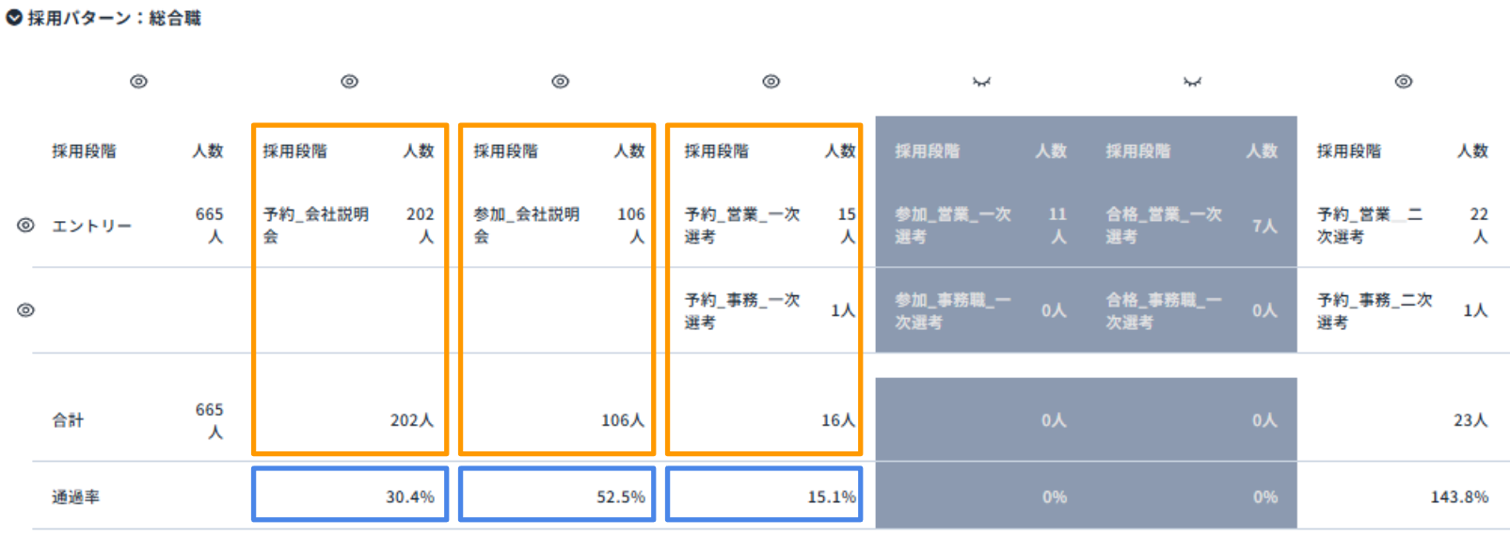Click eye icon above 予約_営業_一次選考 column
Screen dimensions: 1510x536
pos(771,82)
